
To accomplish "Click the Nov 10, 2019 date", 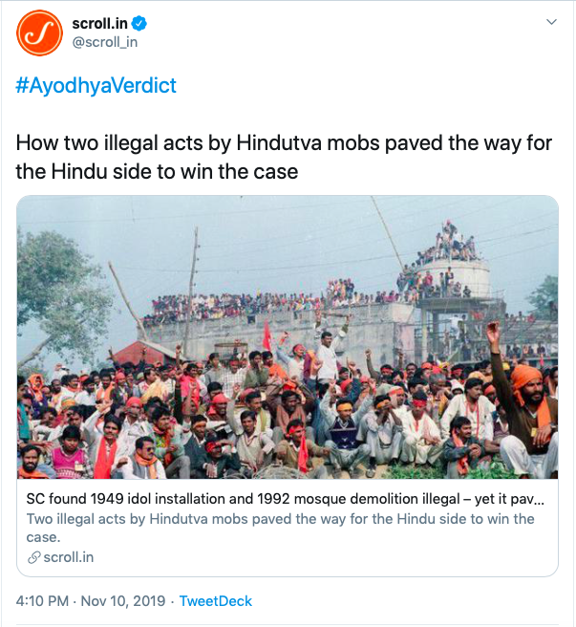I will click(x=120, y=601).
